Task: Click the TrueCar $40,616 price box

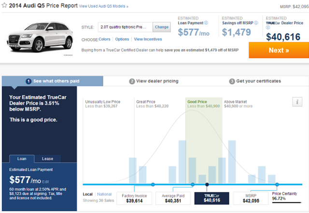Action: (x=212, y=198)
